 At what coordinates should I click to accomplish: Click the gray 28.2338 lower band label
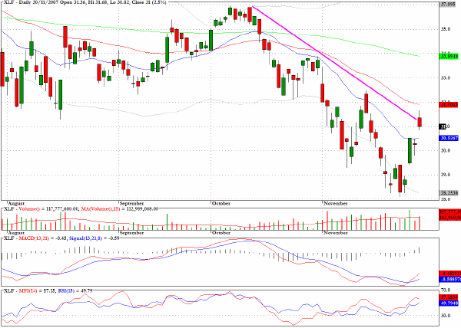pyautogui.click(x=449, y=193)
